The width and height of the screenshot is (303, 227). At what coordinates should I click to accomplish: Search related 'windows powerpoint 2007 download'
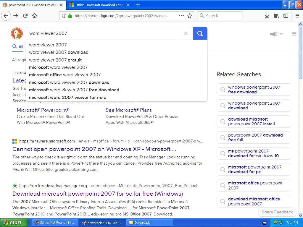[x=254, y=106]
